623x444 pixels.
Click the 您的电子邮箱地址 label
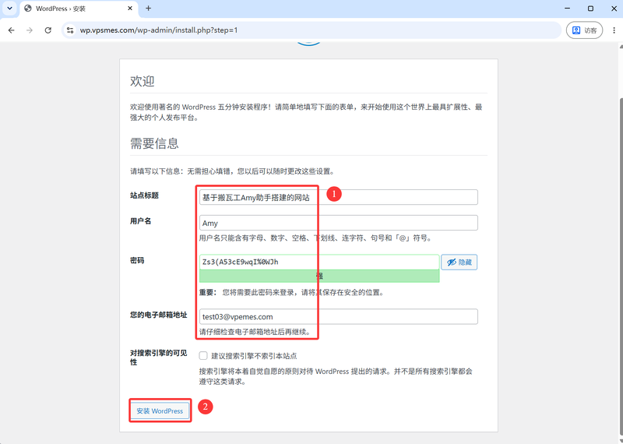point(159,315)
